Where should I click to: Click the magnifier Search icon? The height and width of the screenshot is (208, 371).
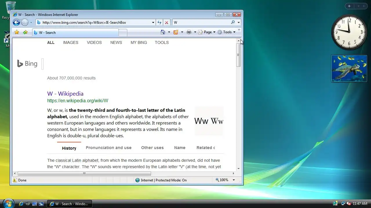233,22
